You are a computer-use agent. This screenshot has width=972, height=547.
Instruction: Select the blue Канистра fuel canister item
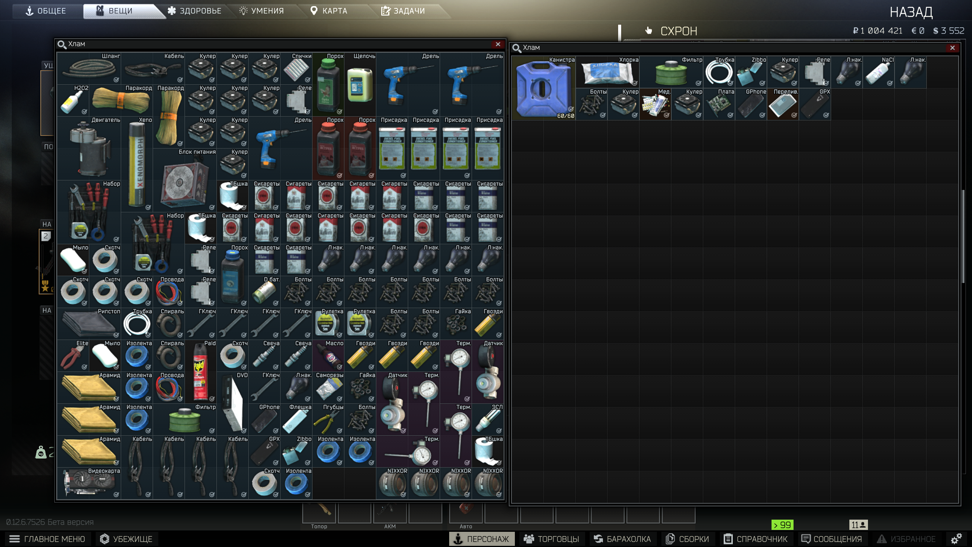pos(543,88)
